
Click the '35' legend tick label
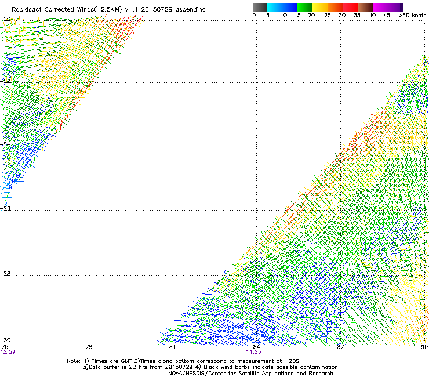coord(357,16)
